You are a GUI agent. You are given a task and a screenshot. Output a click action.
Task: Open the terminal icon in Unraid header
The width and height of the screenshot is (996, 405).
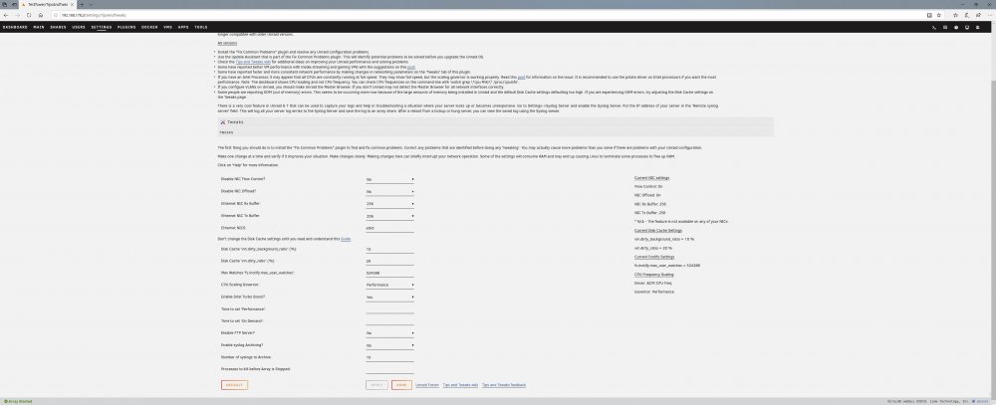[934, 27]
